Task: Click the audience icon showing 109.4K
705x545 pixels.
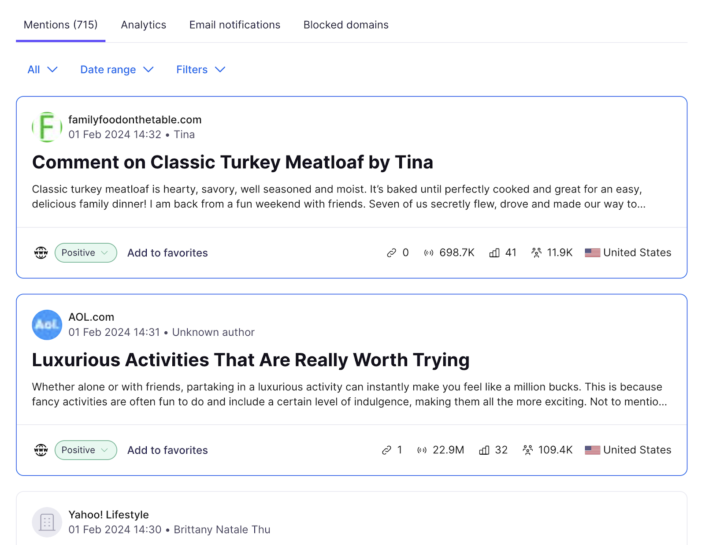Action: coord(527,450)
